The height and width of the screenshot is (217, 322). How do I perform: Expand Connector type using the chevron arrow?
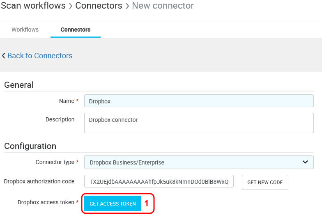(305, 162)
